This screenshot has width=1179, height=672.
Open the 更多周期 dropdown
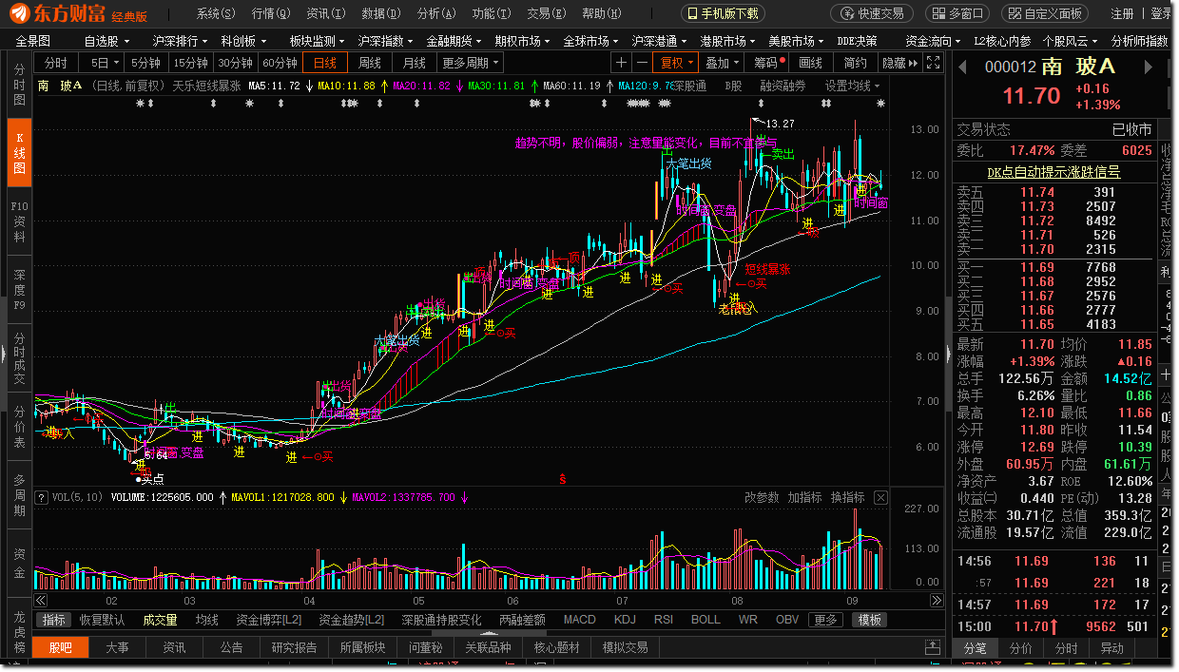pyautogui.click(x=471, y=63)
